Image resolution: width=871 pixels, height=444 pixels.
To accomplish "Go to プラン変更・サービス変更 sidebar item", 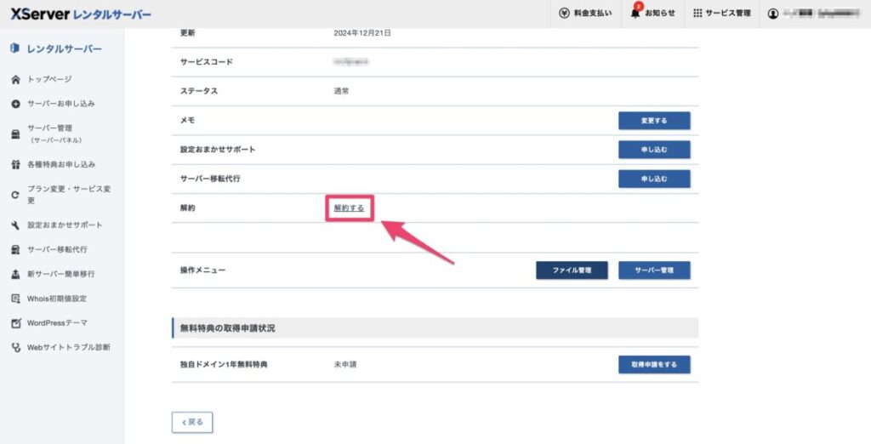I will 70,195.
